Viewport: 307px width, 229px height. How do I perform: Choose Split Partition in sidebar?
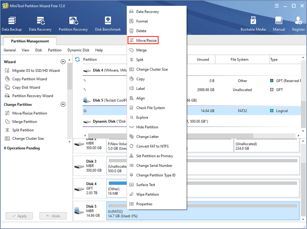(19, 130)
